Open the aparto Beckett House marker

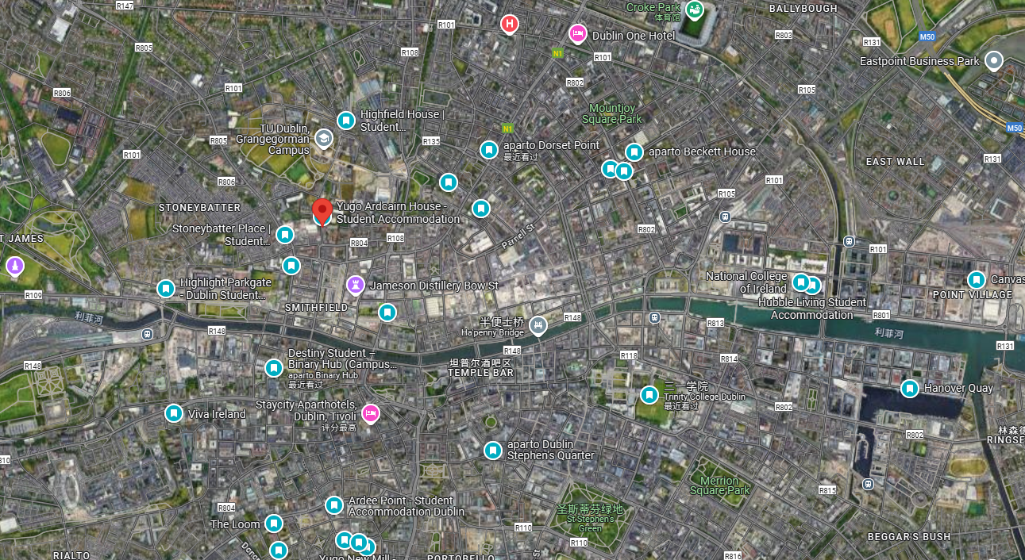click(x=634, y=152)
